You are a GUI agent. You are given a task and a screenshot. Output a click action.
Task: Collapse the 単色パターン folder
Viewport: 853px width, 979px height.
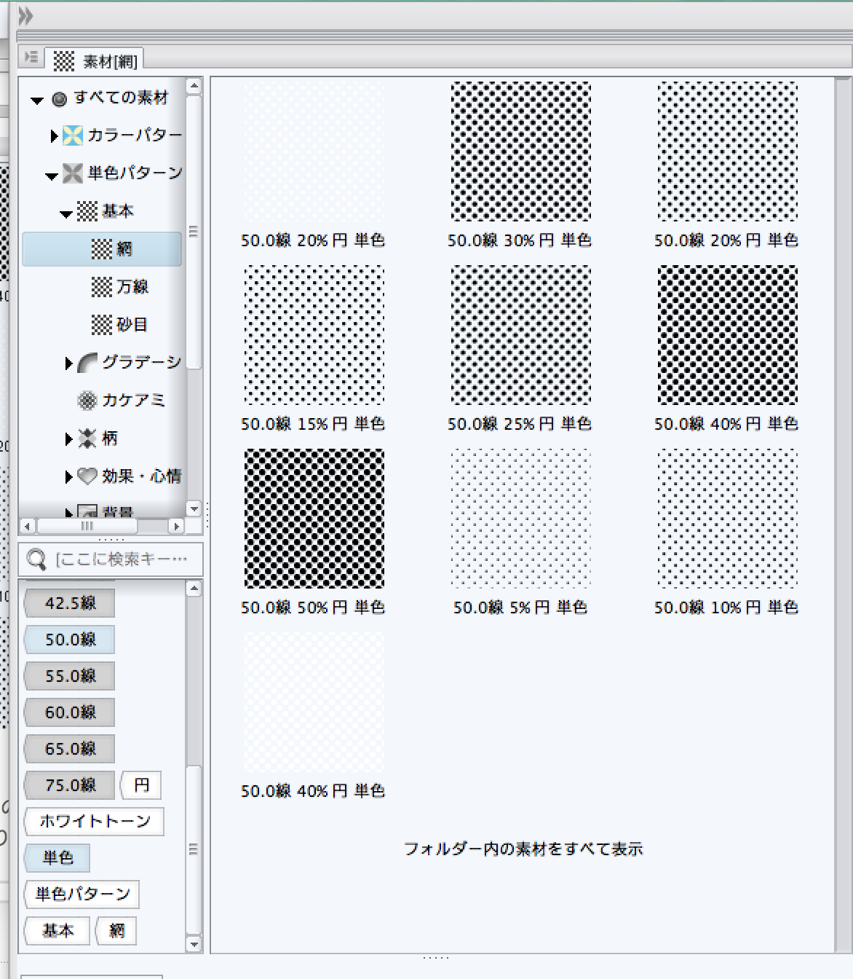coord(52,176)
